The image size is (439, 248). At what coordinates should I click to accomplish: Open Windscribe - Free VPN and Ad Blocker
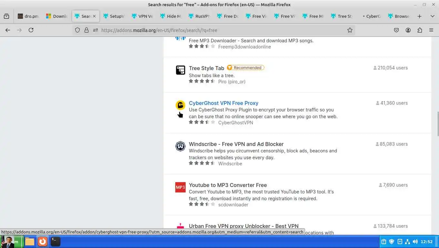236,144
